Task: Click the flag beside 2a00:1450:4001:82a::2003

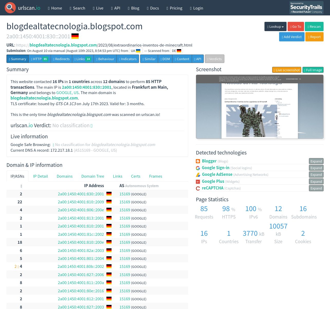Action: (109, 250)
